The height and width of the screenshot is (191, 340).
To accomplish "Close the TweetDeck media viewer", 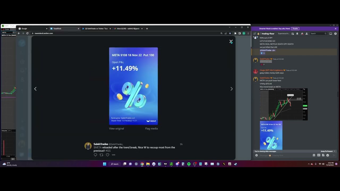I will tap(231, 41).
